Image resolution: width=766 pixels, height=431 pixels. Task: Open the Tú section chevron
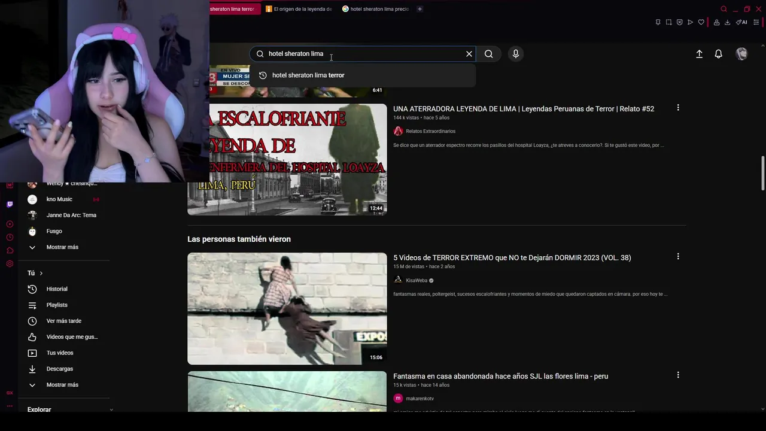point(41,273)
